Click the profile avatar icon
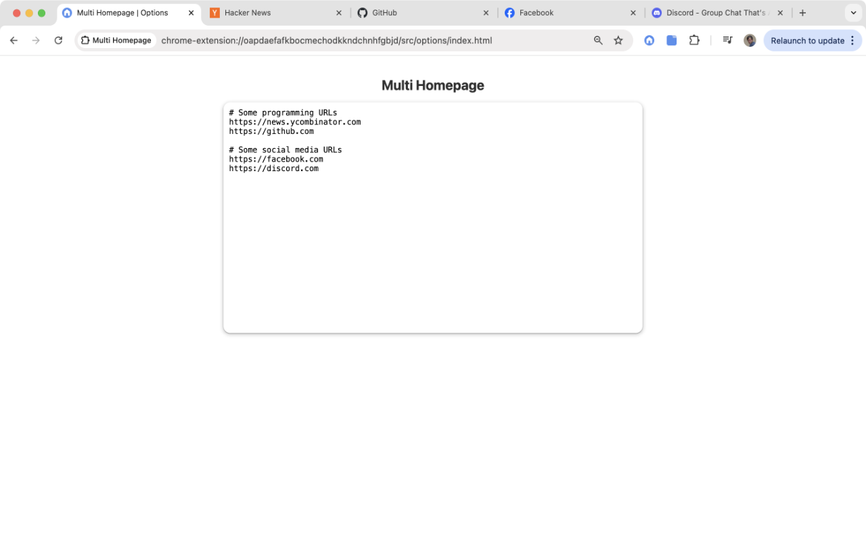 tap(750, 40)
